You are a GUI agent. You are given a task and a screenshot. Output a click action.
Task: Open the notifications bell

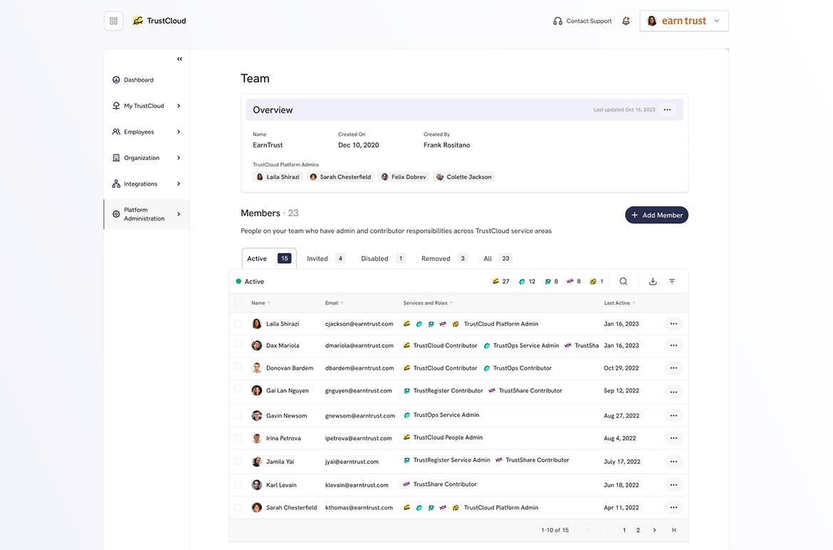(627, 21)
